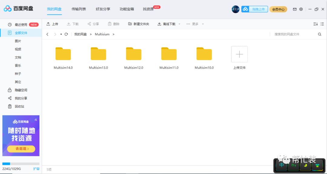Viewport: 327px width, 174px height.
Task: Switch to the 功能宝箱 tab
Action: [x=127, y=9]
